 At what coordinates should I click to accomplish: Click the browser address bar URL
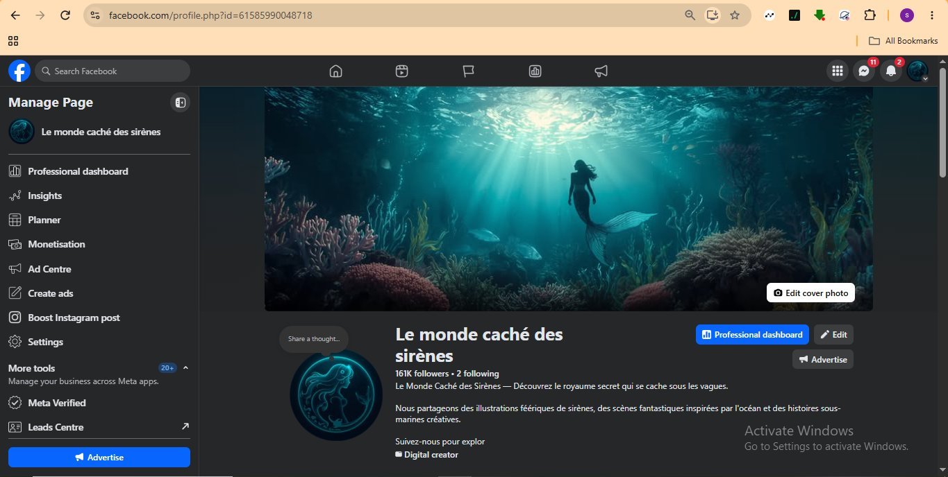point(210,15)
